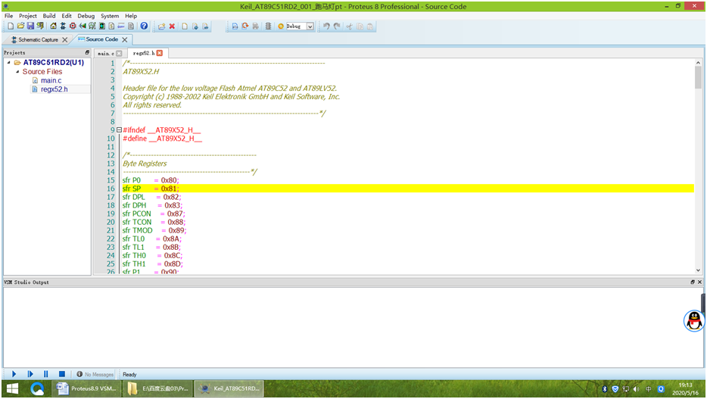Viewport: 707px width, 399px height.
Task: Close the VSM Studio Output panel
Action: pos(699,282)
